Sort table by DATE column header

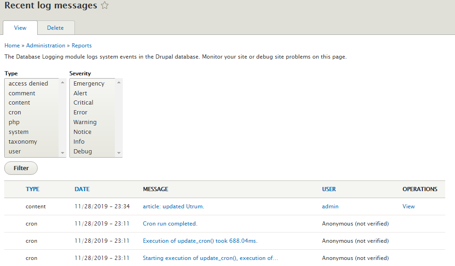click(x=82, y=189)
